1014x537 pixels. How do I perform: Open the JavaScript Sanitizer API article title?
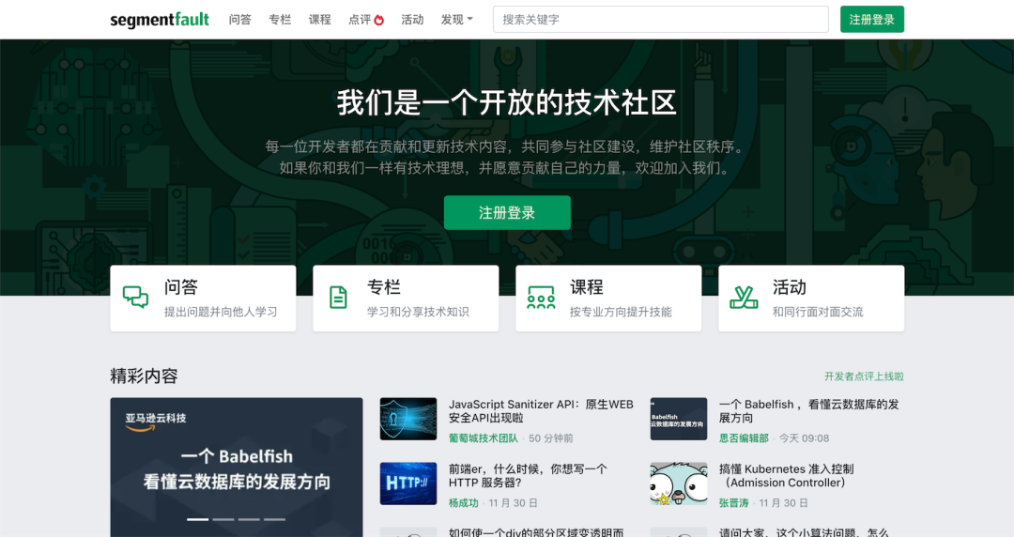point(542,411)
